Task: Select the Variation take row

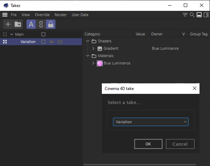Action: pyautogui.click(x=41, y=42)
